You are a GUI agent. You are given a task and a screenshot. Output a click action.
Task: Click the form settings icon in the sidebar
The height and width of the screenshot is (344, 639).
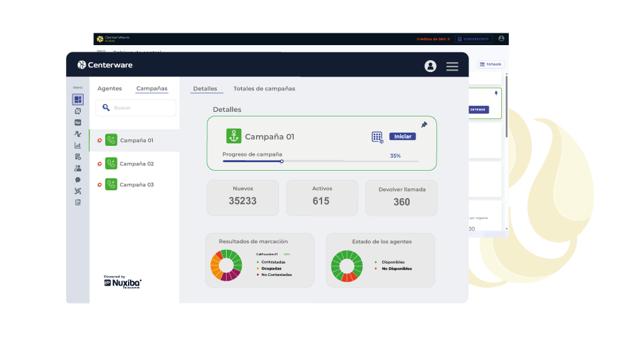(x=78, y=157)
